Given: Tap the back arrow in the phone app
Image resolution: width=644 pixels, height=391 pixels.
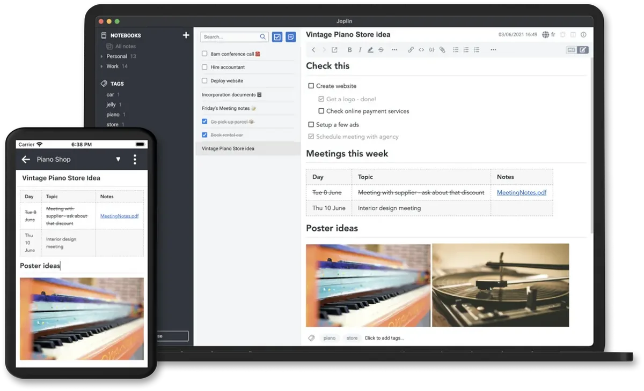Looking at the screenshot, I should (x=26, y=159).
